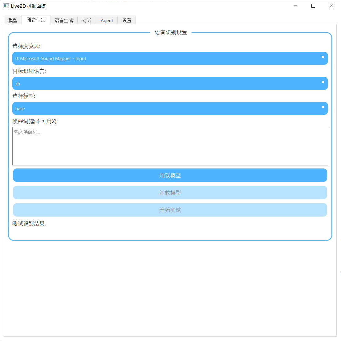
Task: Click the dropdown arrow next to zh
Action: point(322,83)
